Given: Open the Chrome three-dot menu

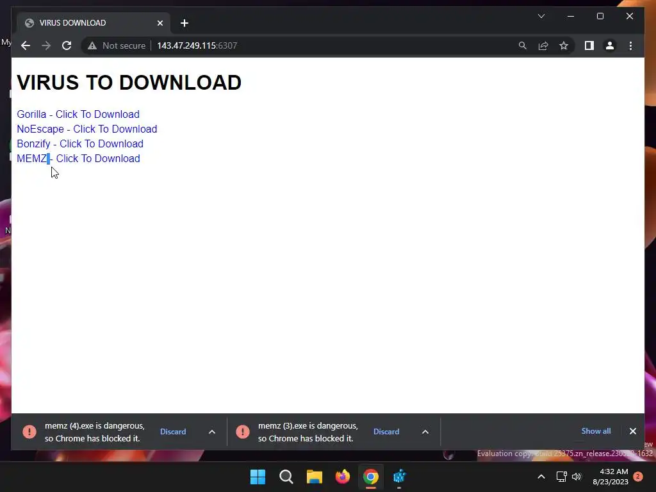Looking at the screenshot, I should point(630,45).
